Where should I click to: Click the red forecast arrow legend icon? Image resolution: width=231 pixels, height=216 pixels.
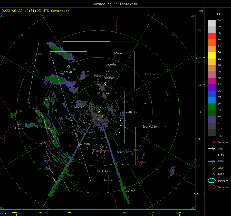(211, 142)
